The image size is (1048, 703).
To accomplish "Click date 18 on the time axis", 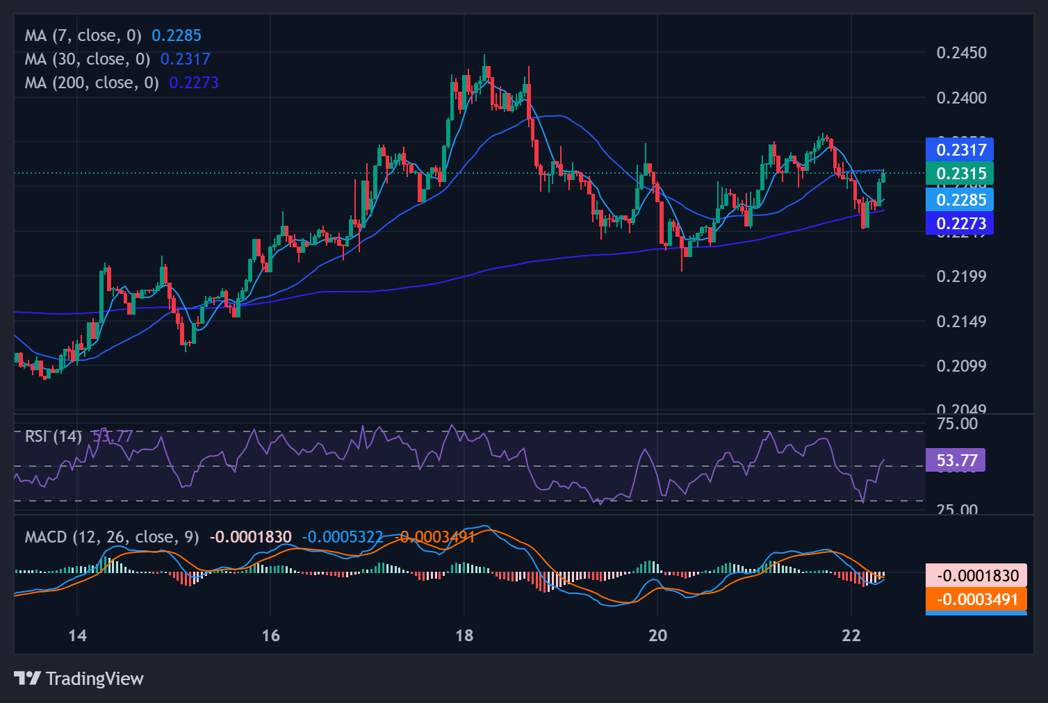I will tap(464, 635).
